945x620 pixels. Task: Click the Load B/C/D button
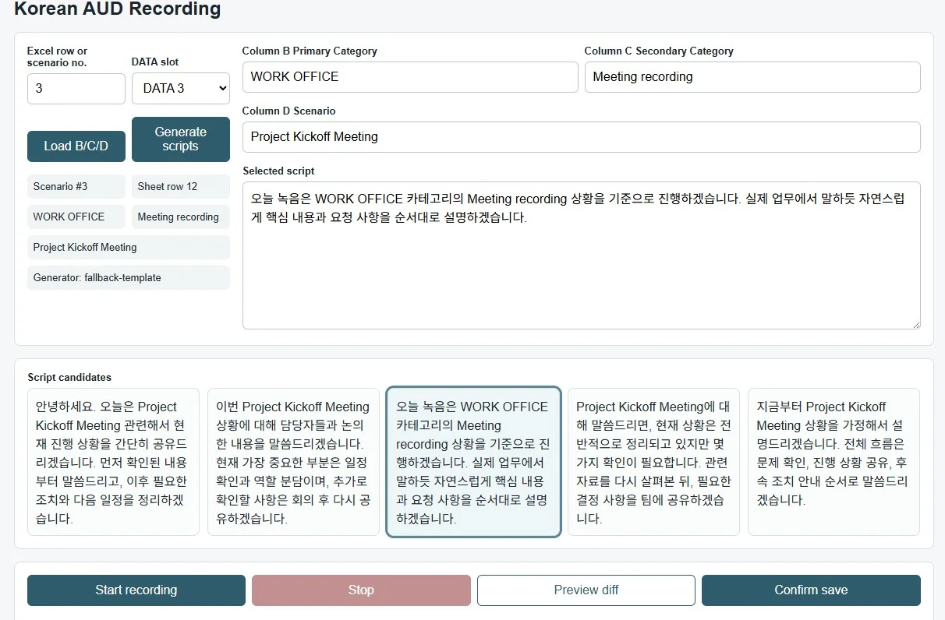tap(76, 146)
